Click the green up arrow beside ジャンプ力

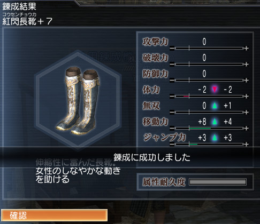(x=215, y=138)
